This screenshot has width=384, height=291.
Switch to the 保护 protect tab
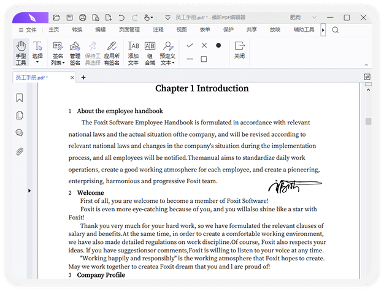click(228, 29)
